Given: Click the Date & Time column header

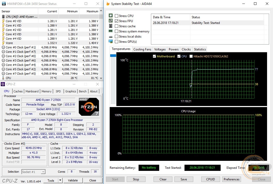Looking at the screenshot, I should pyautogui.click(x=171, y=17).
